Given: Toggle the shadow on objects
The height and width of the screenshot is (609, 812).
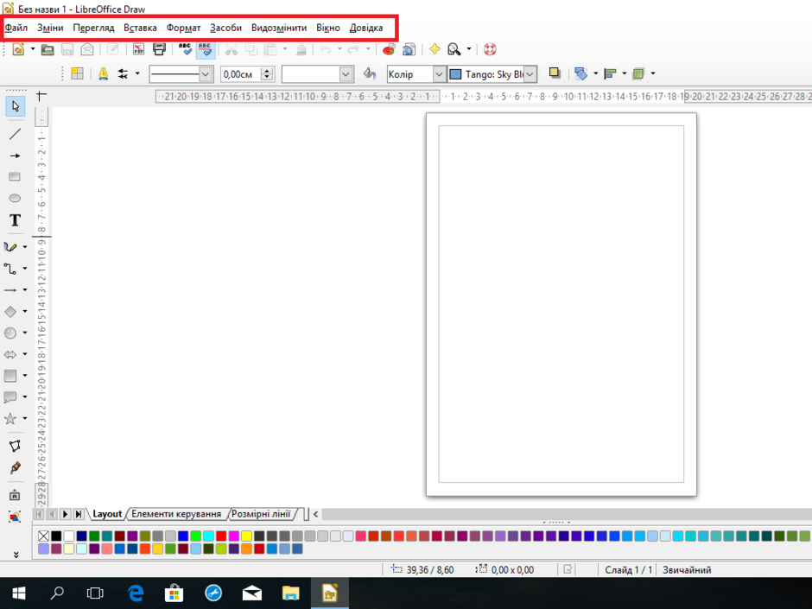Looking at the screenshot, I should (555, 73).
